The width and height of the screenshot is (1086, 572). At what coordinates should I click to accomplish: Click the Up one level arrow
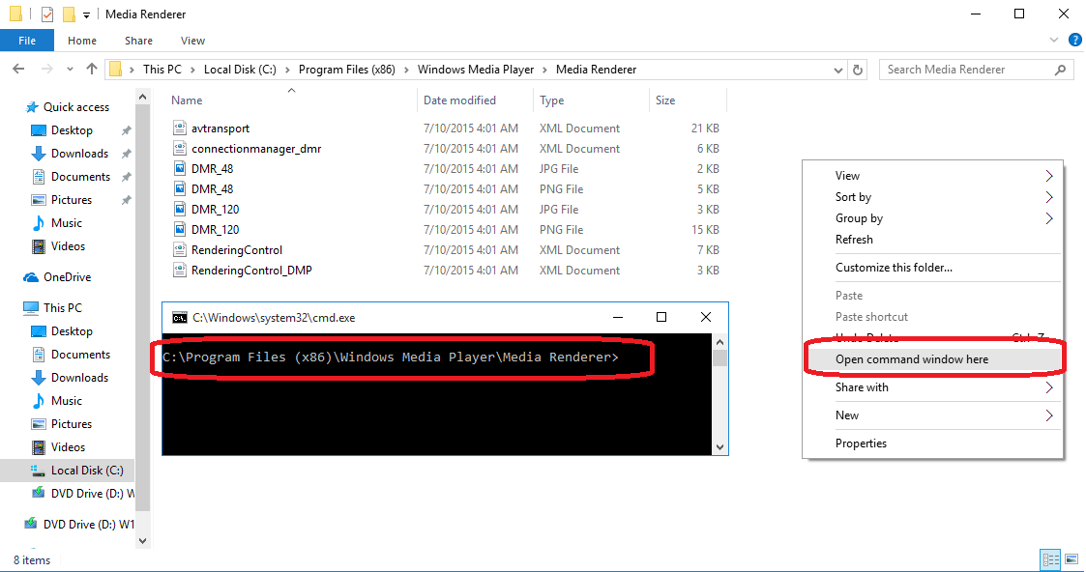tap(92, 70)
